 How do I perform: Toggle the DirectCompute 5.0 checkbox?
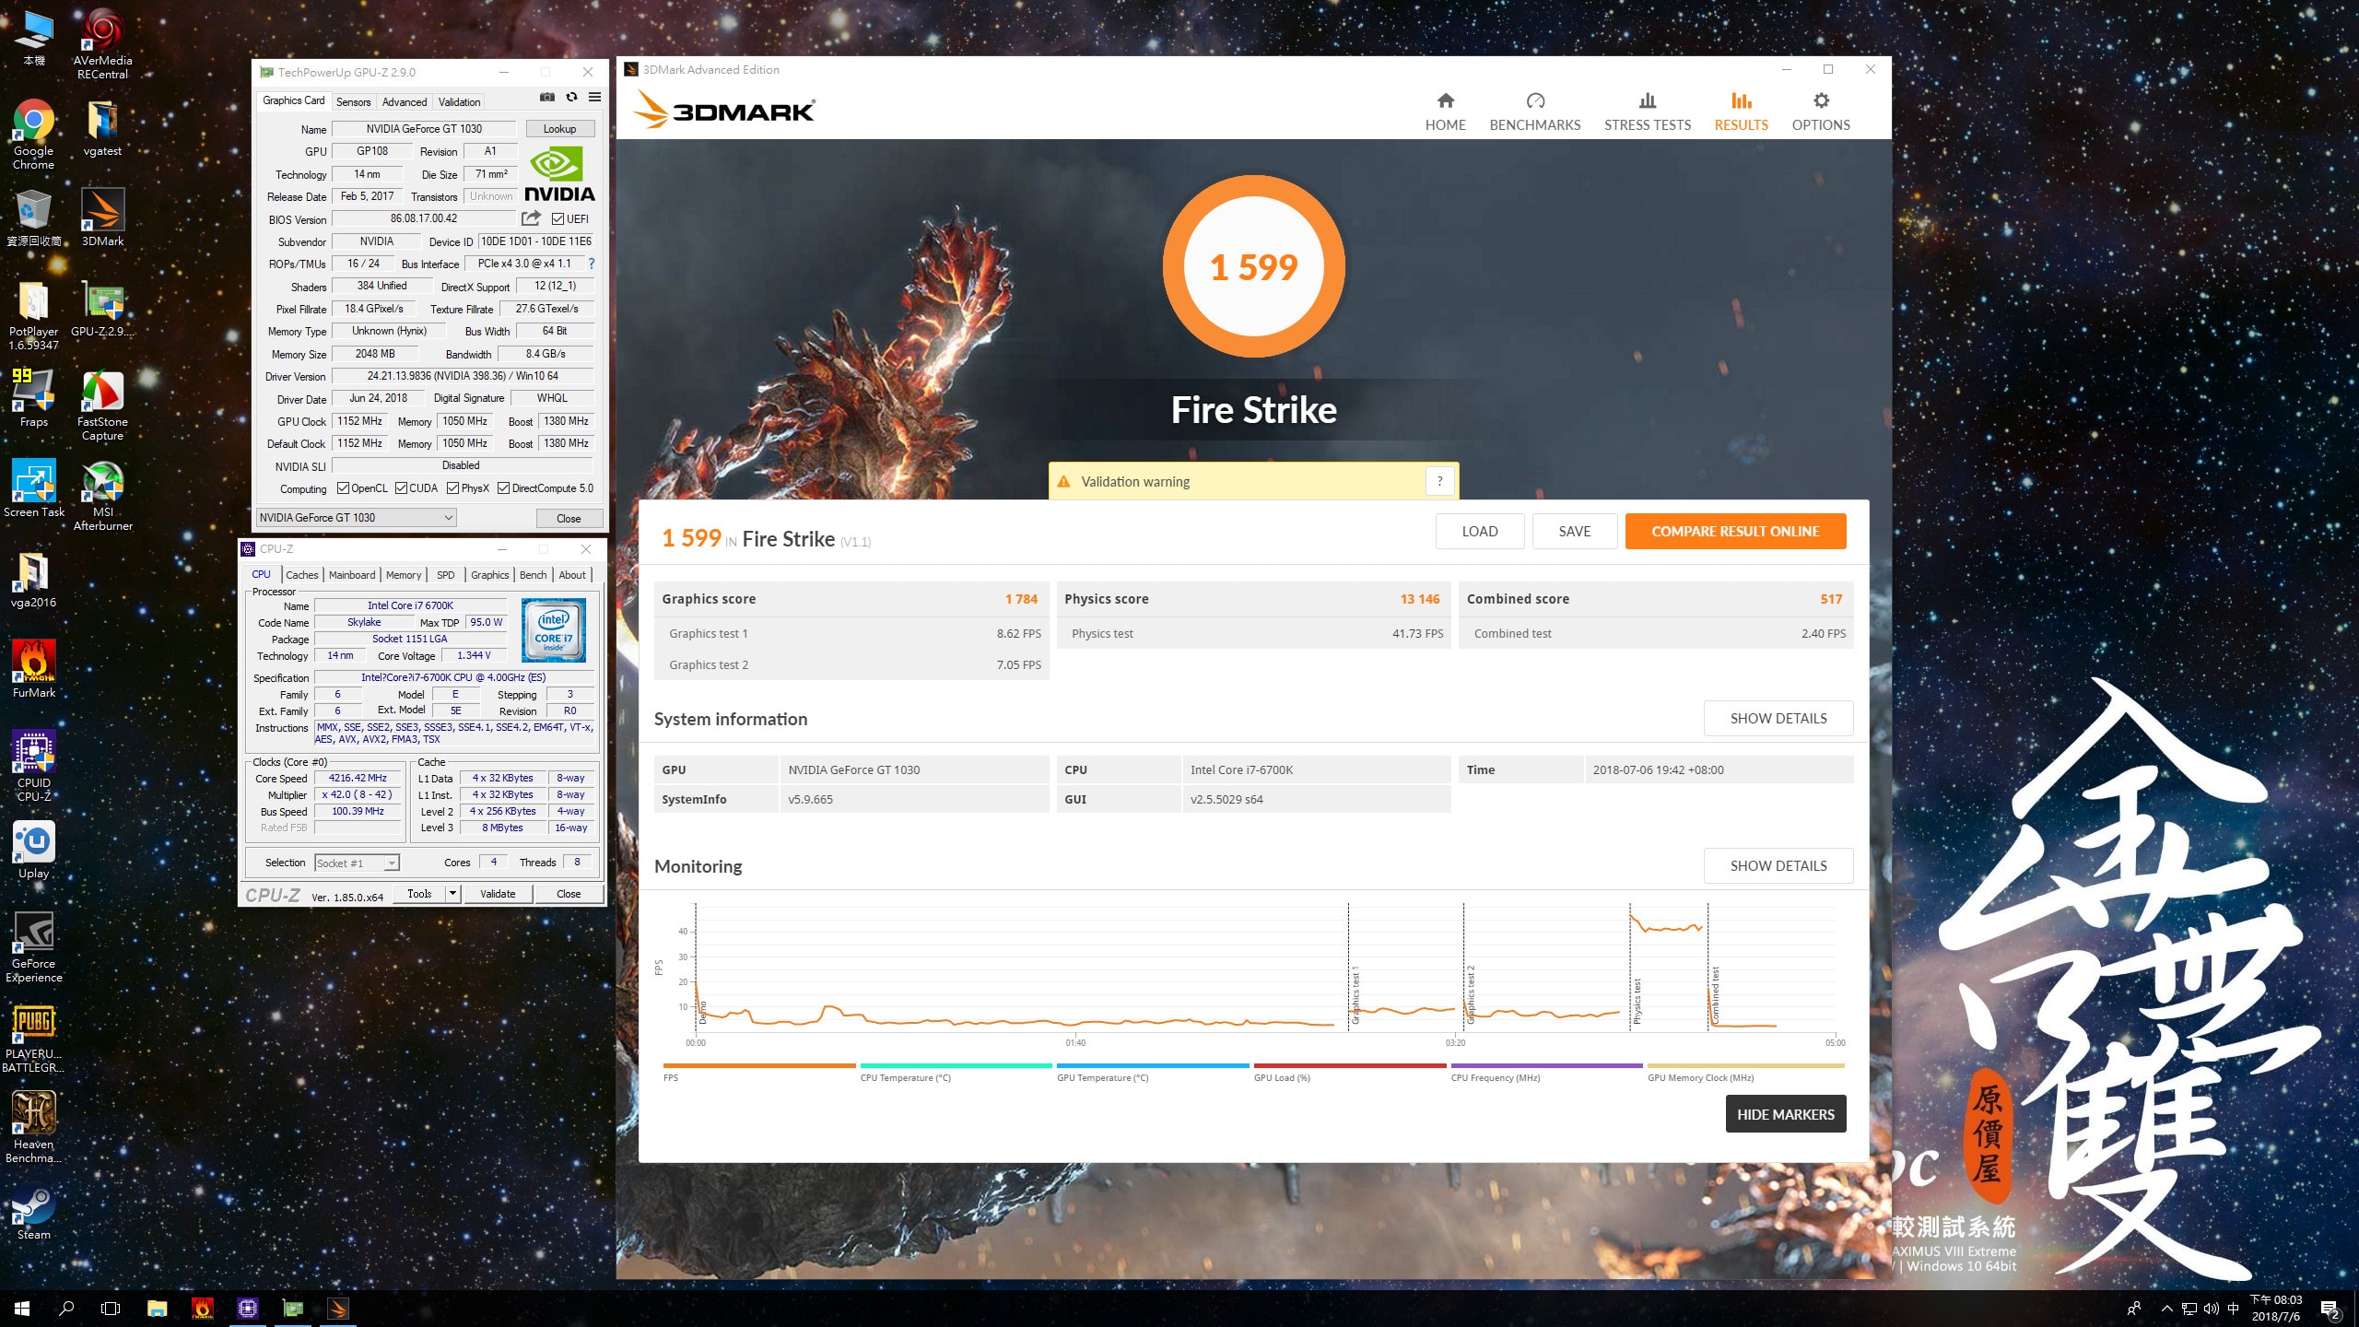click(503, 488)
